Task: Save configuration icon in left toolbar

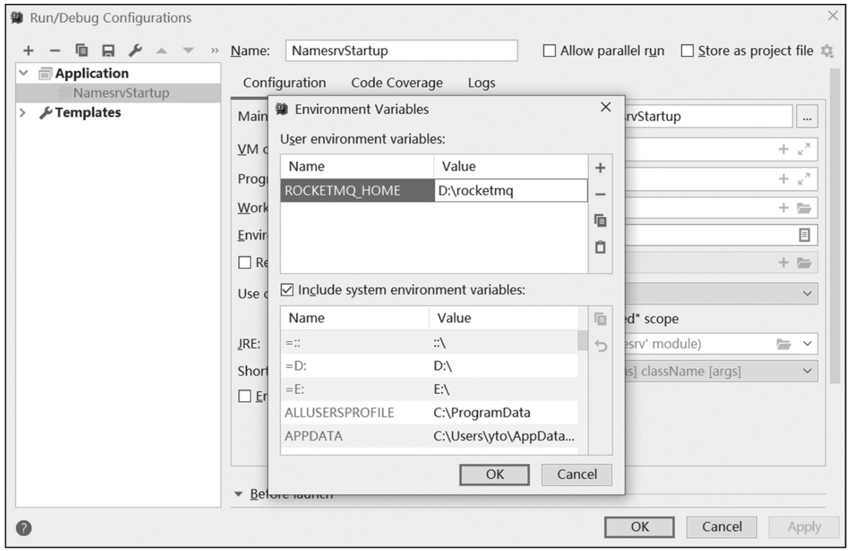Action: click(x=108, y=50)
